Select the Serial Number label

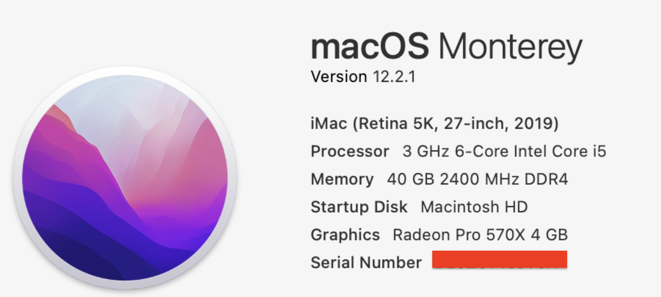[x=366, y=262]
